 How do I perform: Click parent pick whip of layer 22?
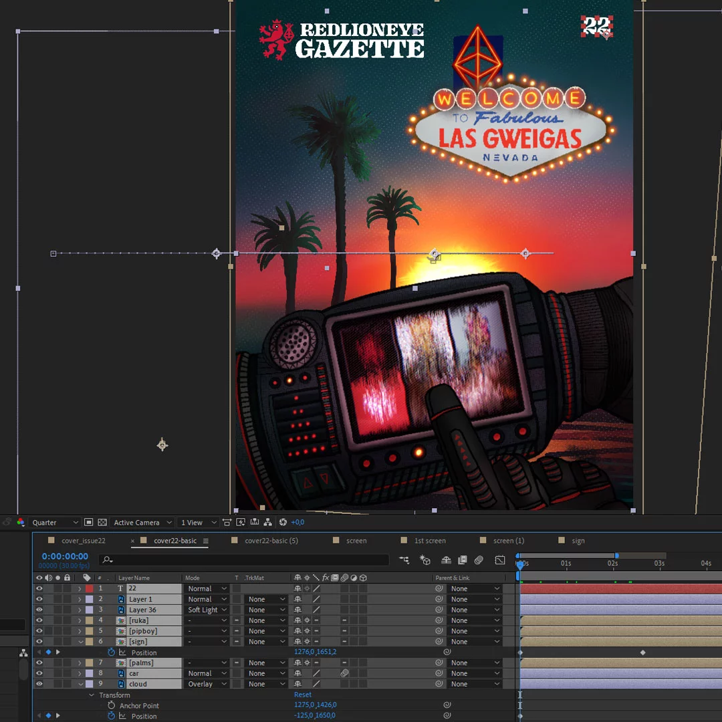point(439,588)
